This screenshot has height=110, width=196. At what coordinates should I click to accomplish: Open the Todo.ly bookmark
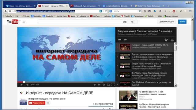click(149, 16)
